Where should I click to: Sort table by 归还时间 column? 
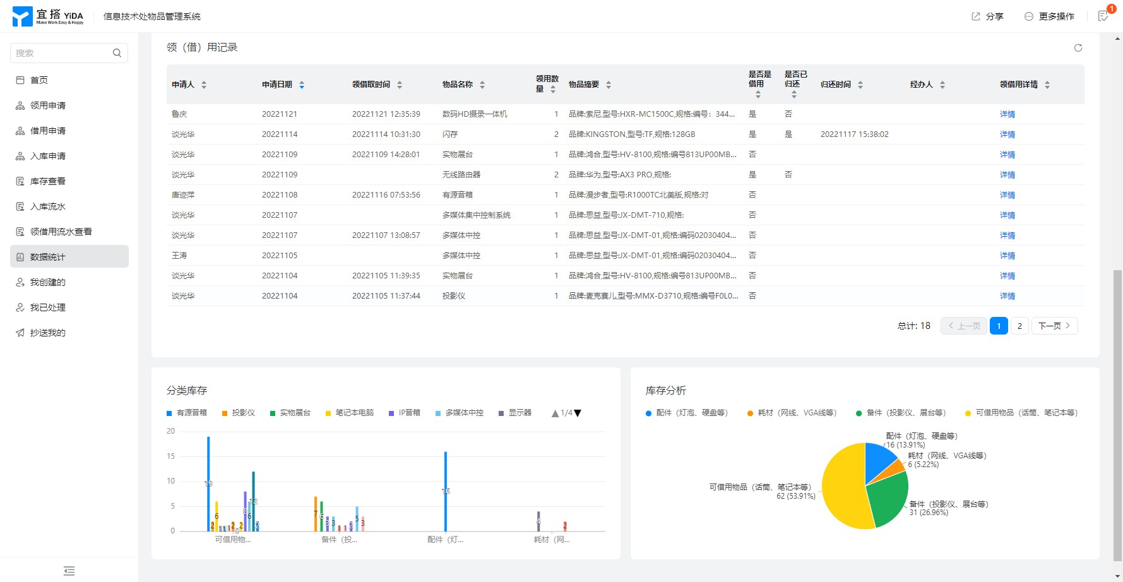tap(860, 85)
